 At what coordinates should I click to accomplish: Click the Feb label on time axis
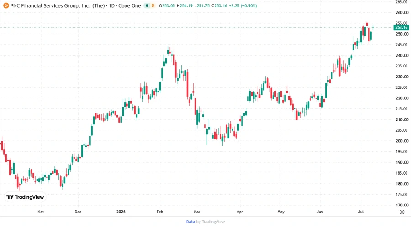coord(160,212)
